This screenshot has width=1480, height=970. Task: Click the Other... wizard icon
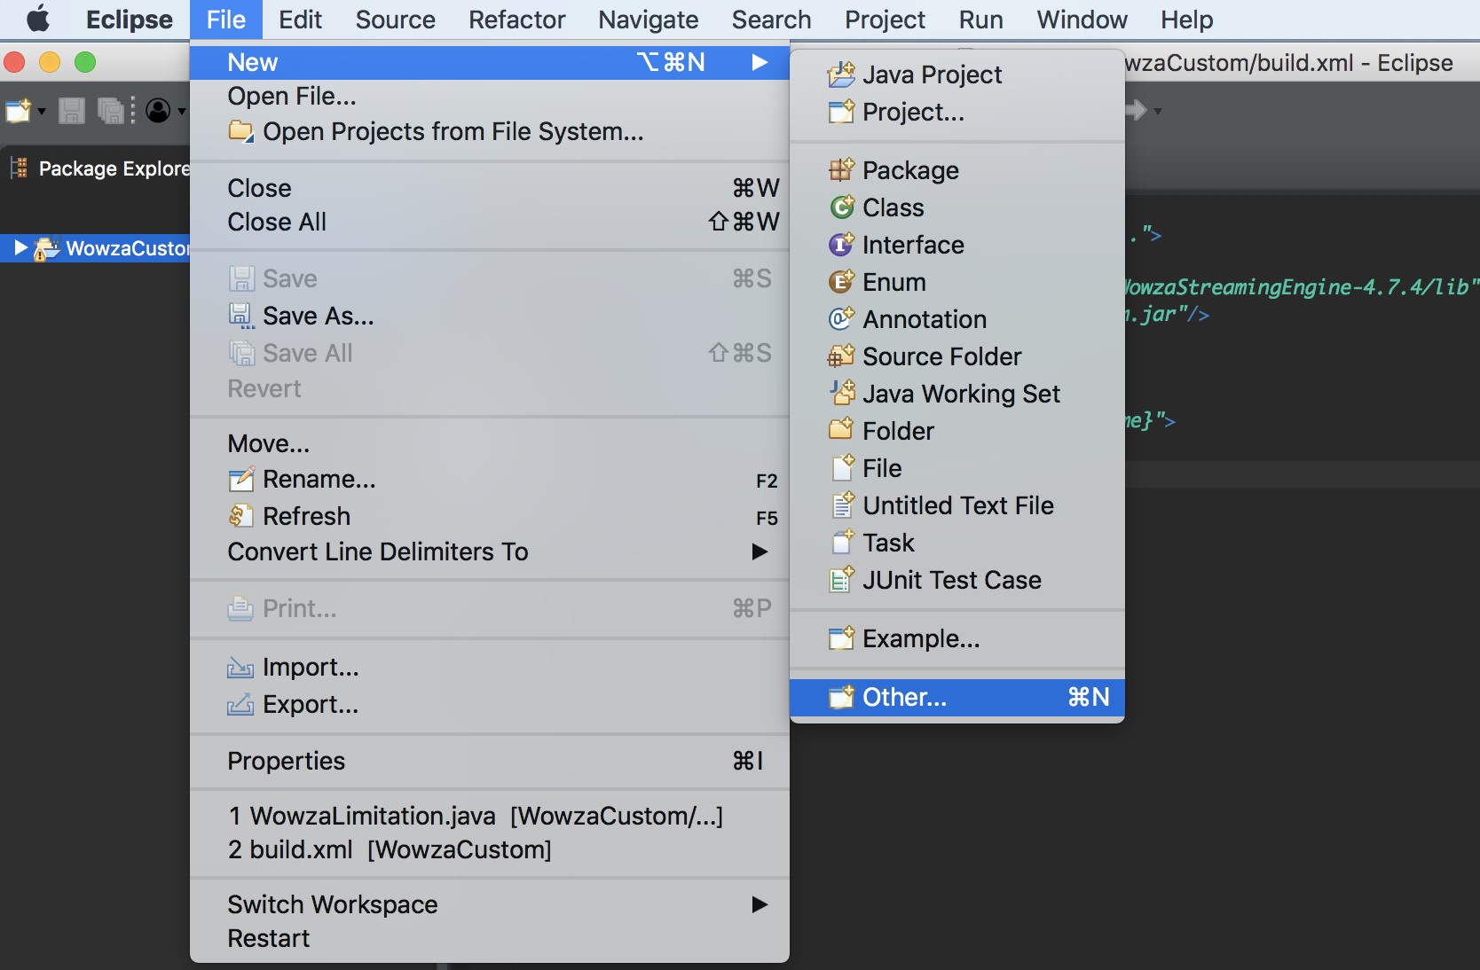point(841,697)
